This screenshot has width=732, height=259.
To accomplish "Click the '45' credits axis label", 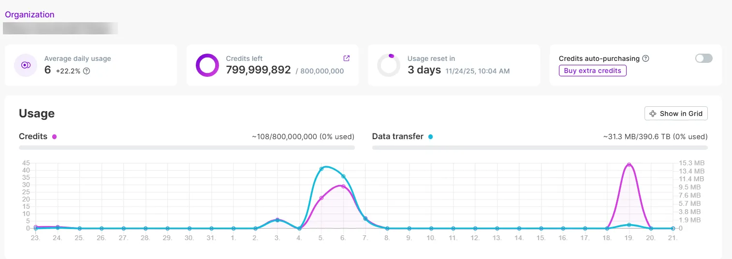I will tap(26, 163).
